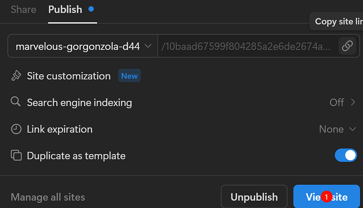Click the red notification badge numbered 1
The image size is (363, 208).
pyautogui.click(x=326, y=197)
